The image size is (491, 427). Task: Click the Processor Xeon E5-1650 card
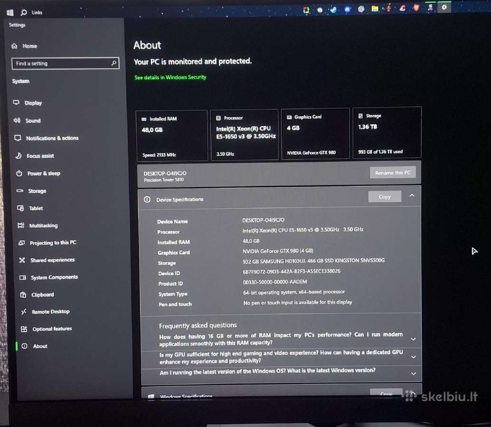click(244, 135)
